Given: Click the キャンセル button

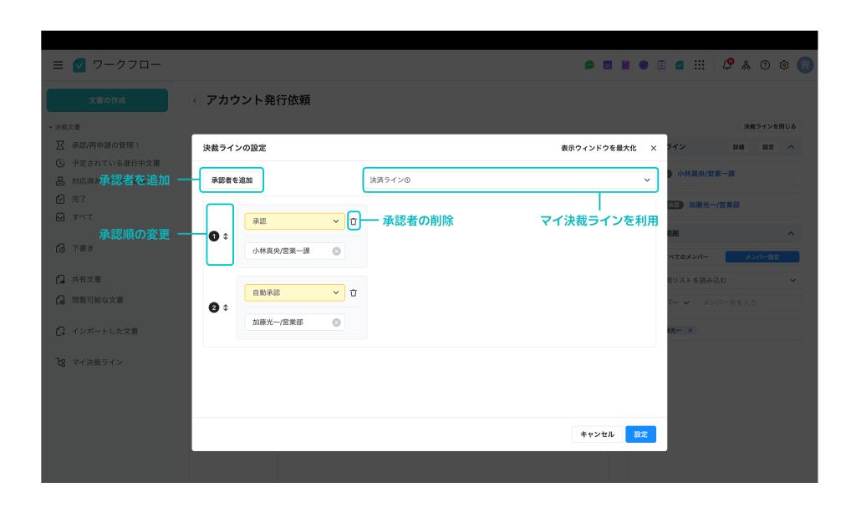Looking at the screenshot, I should [597, 434].
